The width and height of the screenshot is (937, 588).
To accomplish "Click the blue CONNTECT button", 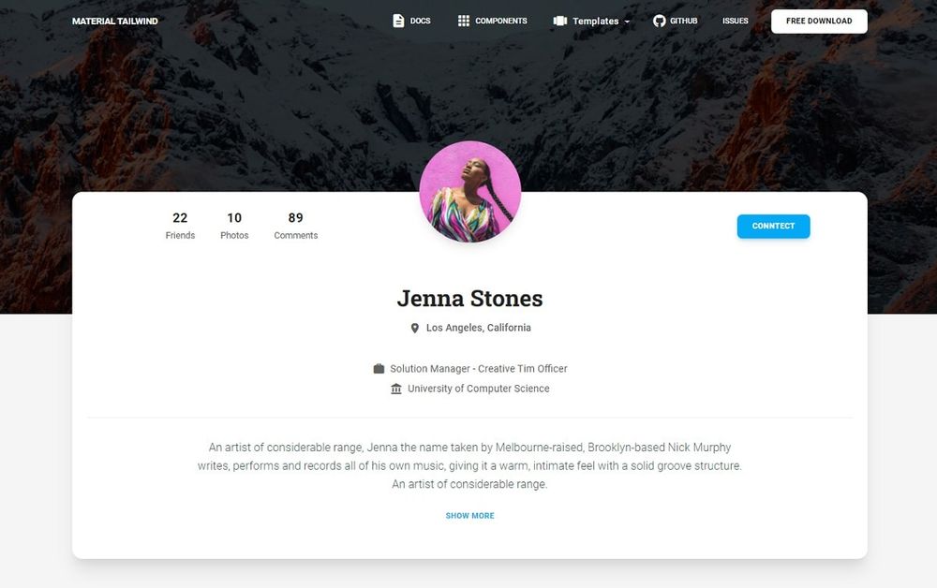I will [x=773, y=227].
